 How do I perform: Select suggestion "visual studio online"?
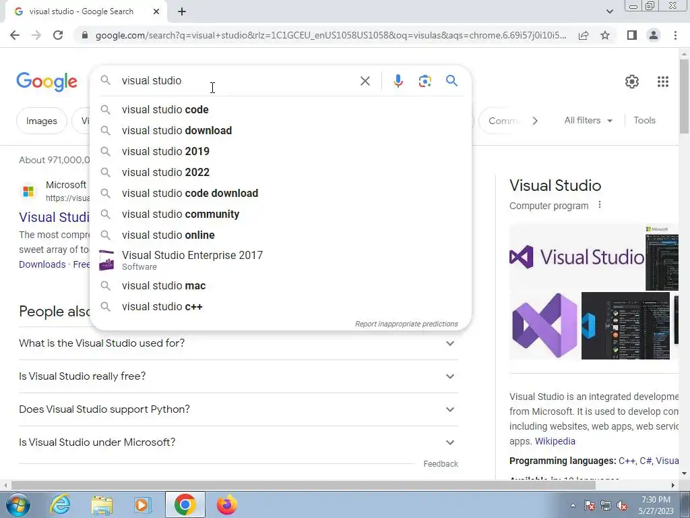point(280,235)
